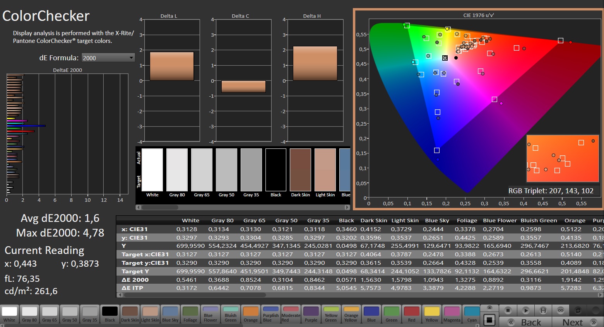Select the Blue Flower swatch in bottom strip
The image size is (604, 327).
click(x=210, y=314)
